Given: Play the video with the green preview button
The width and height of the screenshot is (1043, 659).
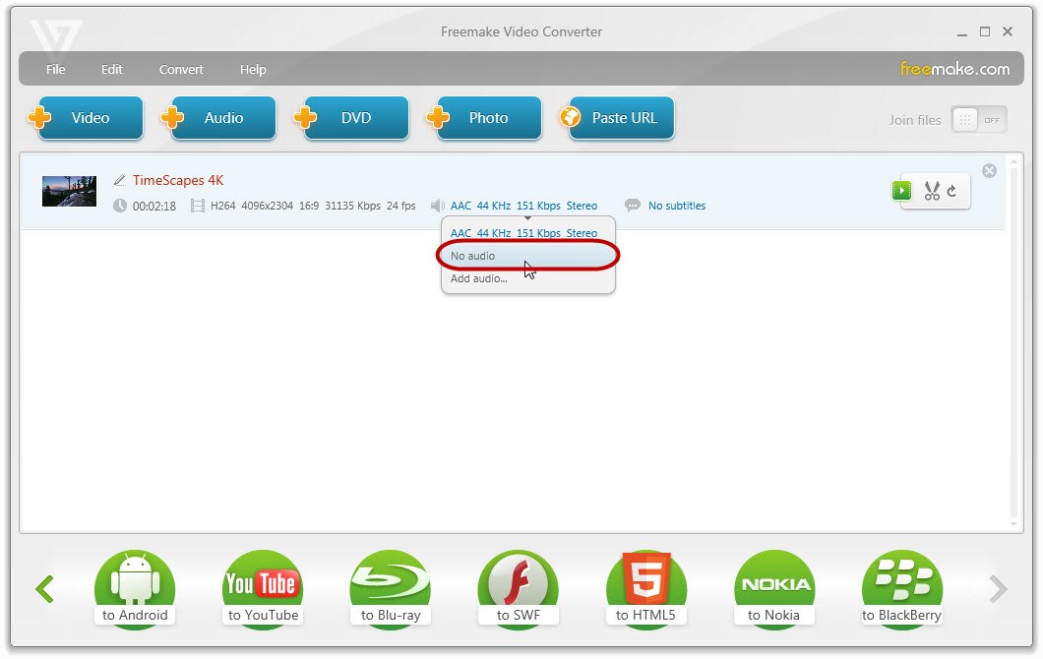Looking at the screenshot, I should click(901, 191).
